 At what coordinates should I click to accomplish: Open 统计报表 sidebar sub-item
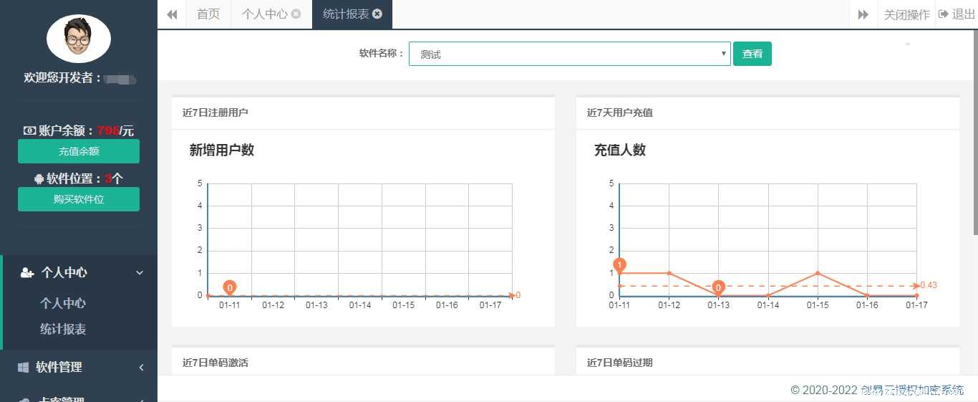click(x=63, y=329)
